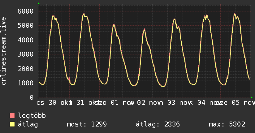255x133 pixels.
Task: Click the 5000 y-axis label
Action: point(26,26)
